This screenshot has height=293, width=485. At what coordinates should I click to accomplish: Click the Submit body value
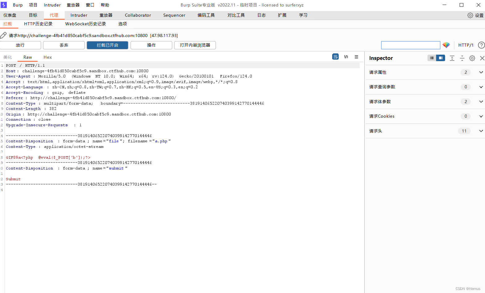(13, 179)
